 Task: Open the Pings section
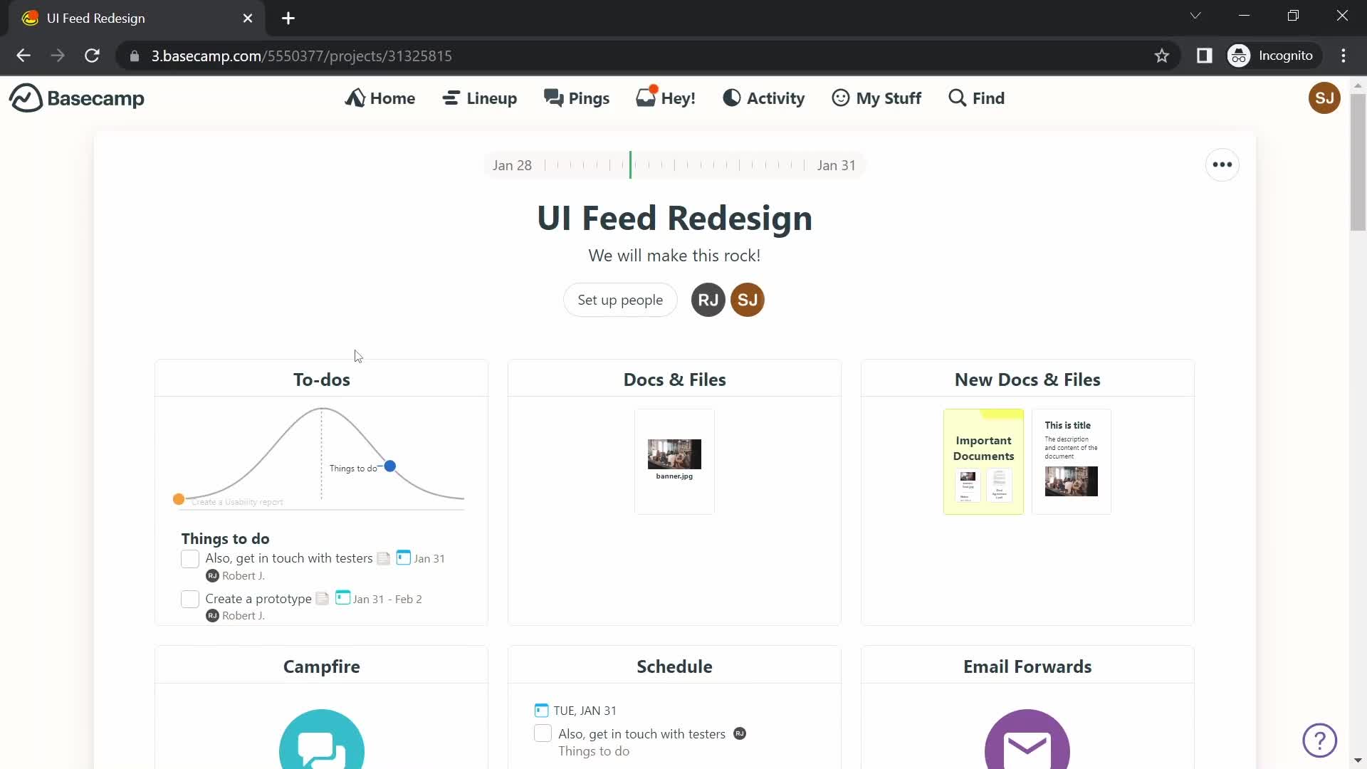coord(577,98)
